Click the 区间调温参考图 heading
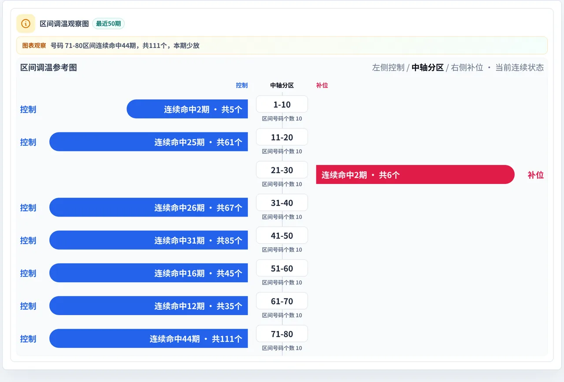 pos(48,67)
